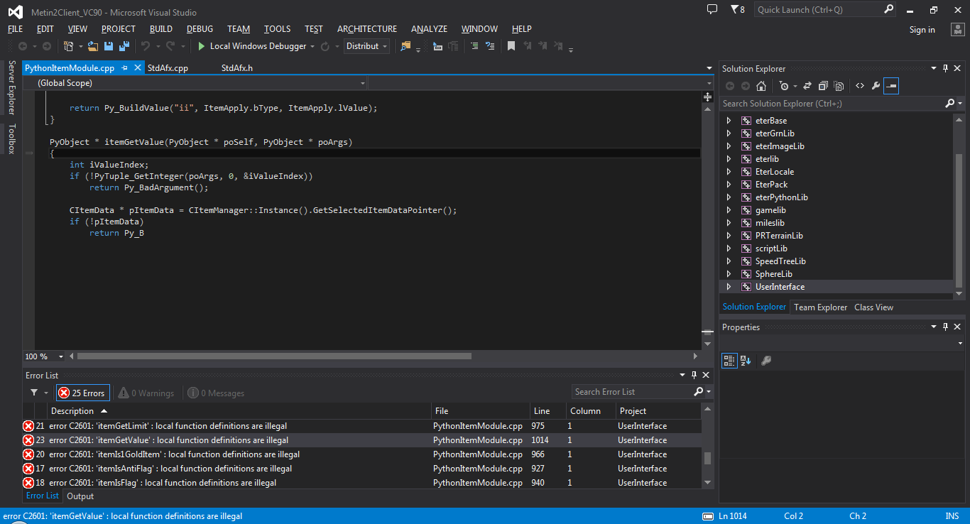Screen dimensions: 970x524
Task: Expand the SpeedTreeLib project node
Action: pyautogui.click(x=729, y=261)
